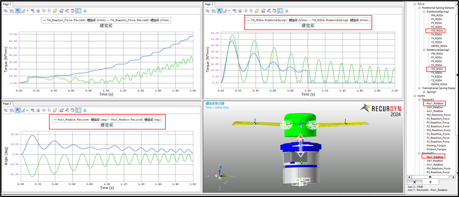Click the DC curve icon in the bottom-left plot toolbar
Screen dimensions: 459x197
pos(12,110)
